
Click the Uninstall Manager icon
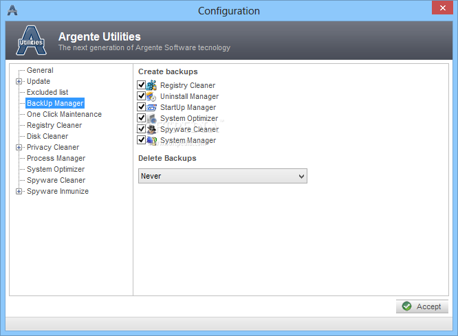coord(151,96)
